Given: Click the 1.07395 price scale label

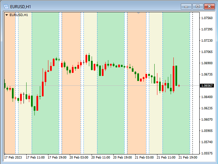Looking at the screenshot, I should [x=207, y=29].
